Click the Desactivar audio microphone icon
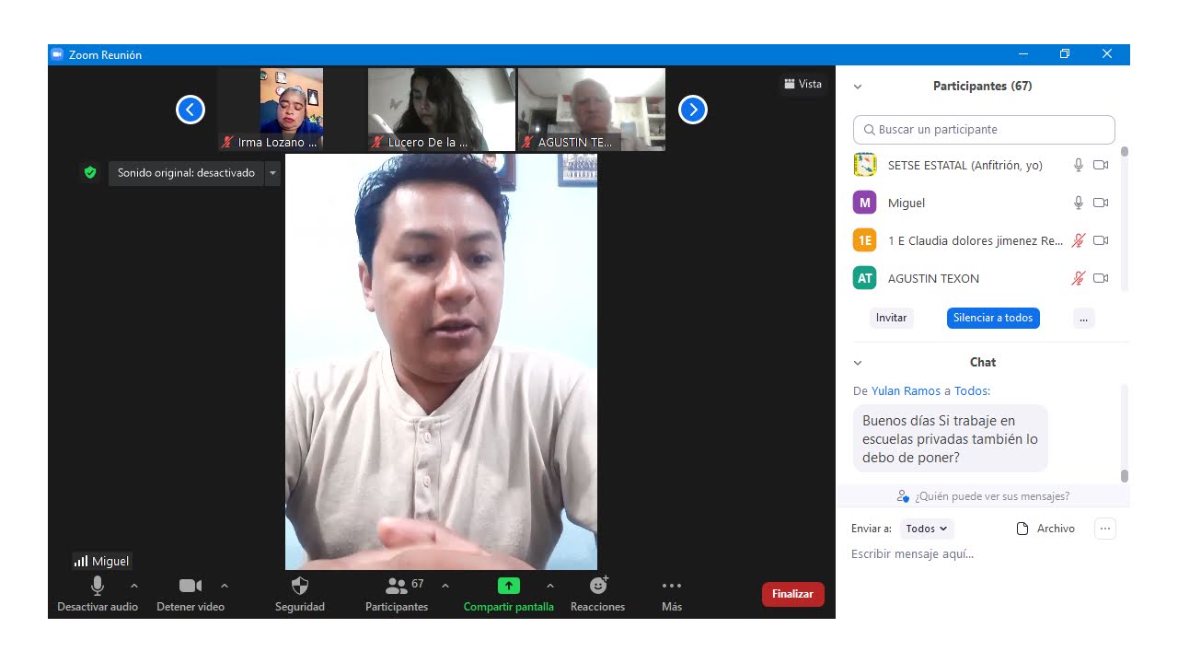Screen dimensions: 1178x663 pyautogui.click(x=98, y=586)
